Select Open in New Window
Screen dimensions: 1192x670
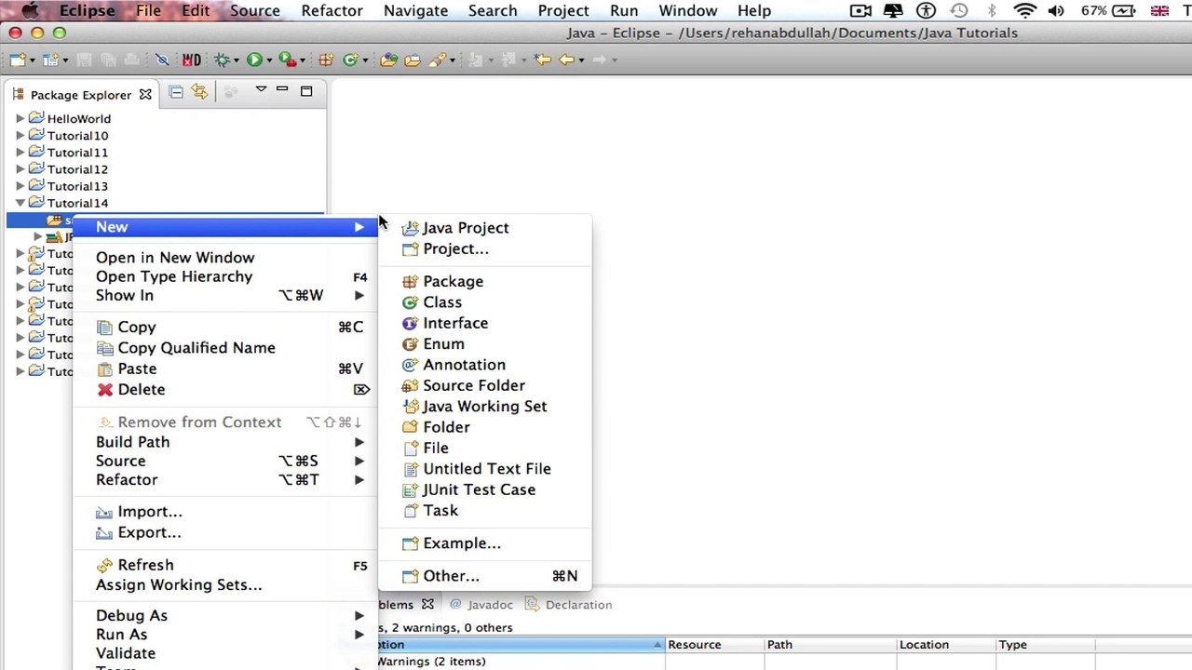click(225, 258)
